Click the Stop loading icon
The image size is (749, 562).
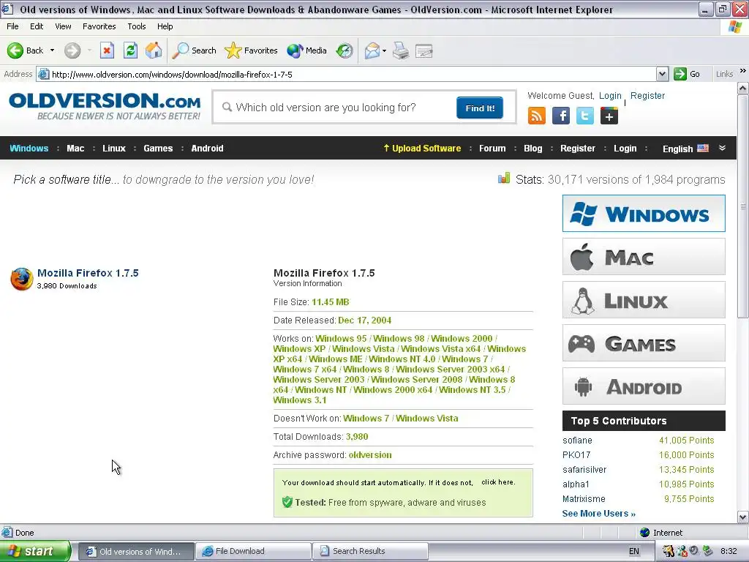(x=107, y=50)
